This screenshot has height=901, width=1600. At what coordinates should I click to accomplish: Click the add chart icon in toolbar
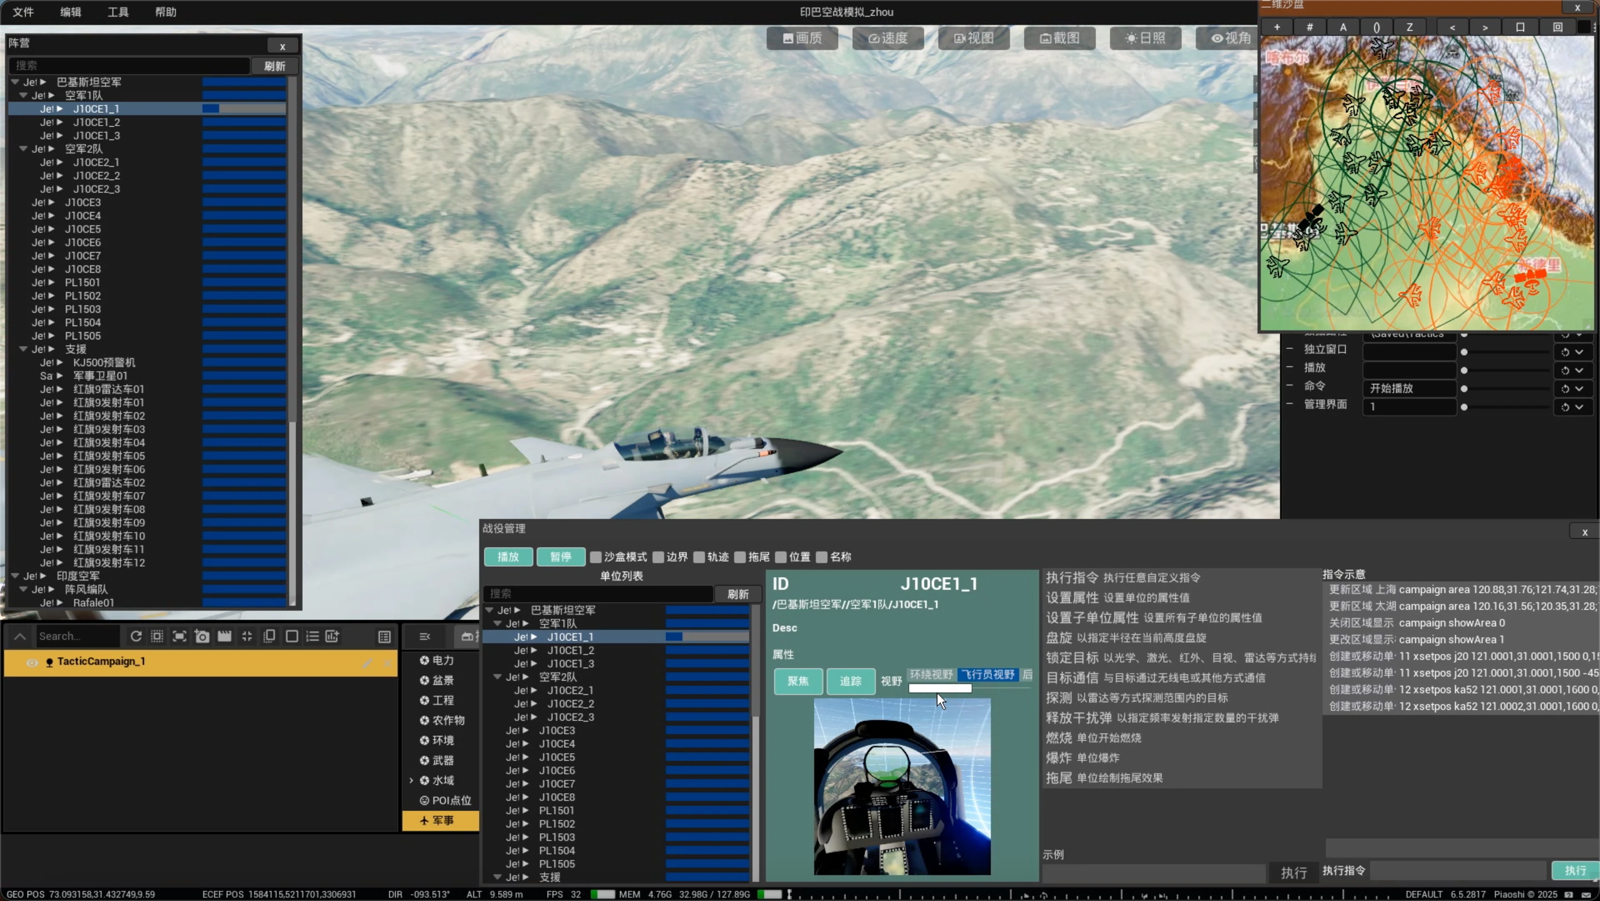332,636
